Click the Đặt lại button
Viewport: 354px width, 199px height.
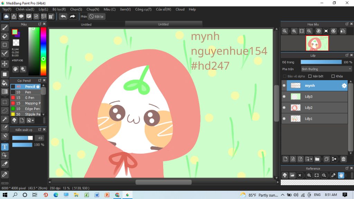coord(97,17)
